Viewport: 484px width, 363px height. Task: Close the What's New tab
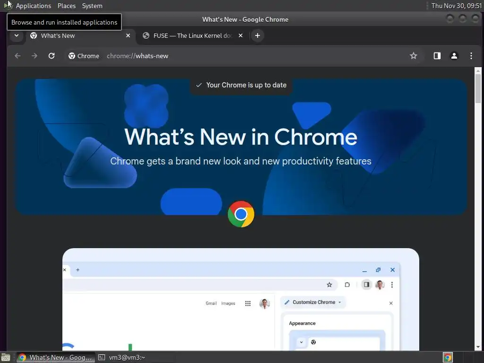click(128, 35)
